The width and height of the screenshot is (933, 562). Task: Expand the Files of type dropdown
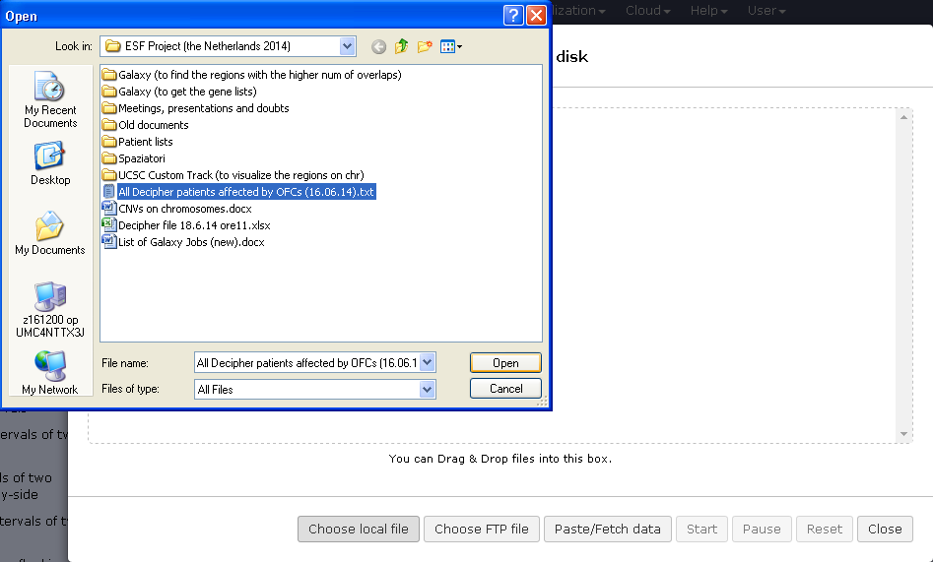427,390
